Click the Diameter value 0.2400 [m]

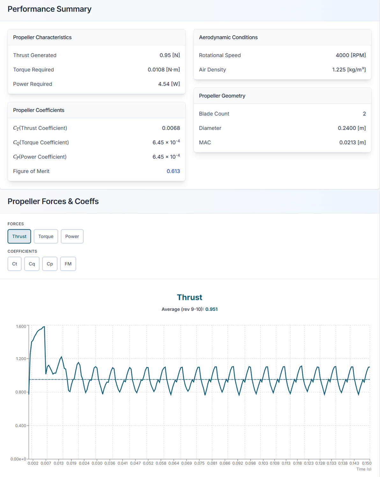pos(352,128)
